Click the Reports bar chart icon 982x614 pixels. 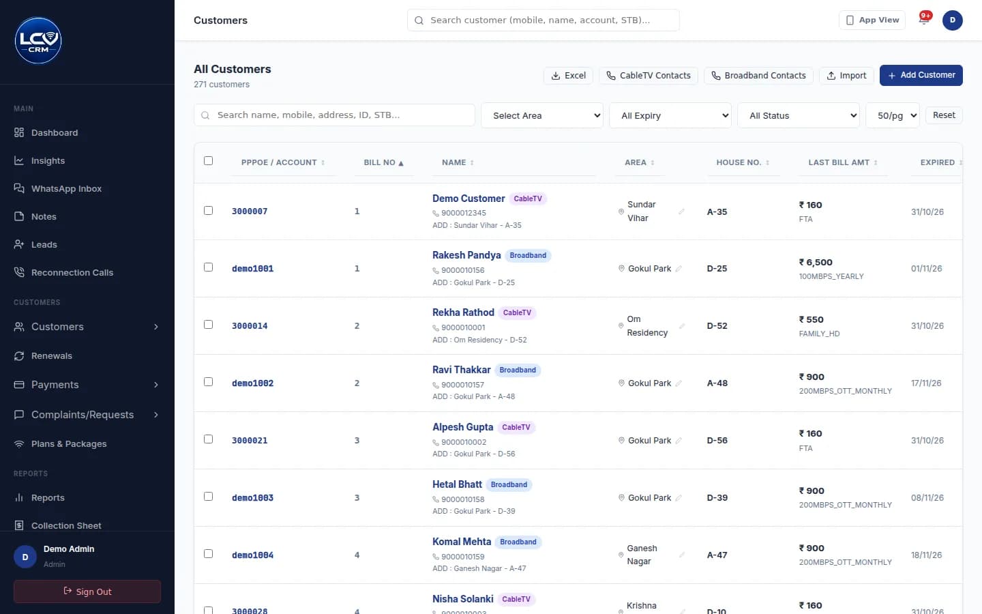click(19, 497)
